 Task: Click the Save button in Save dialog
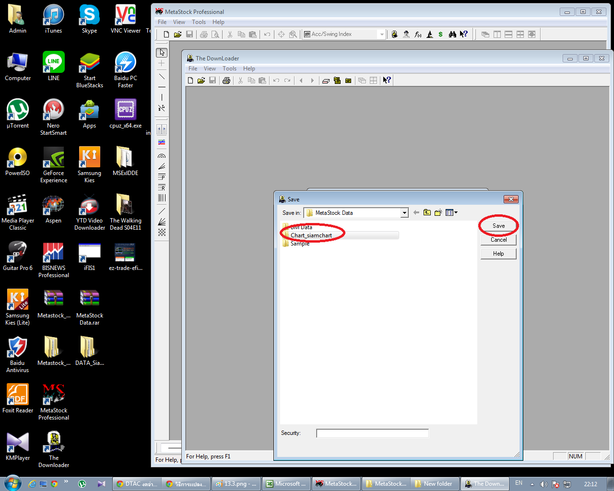[x=498, y=226]
